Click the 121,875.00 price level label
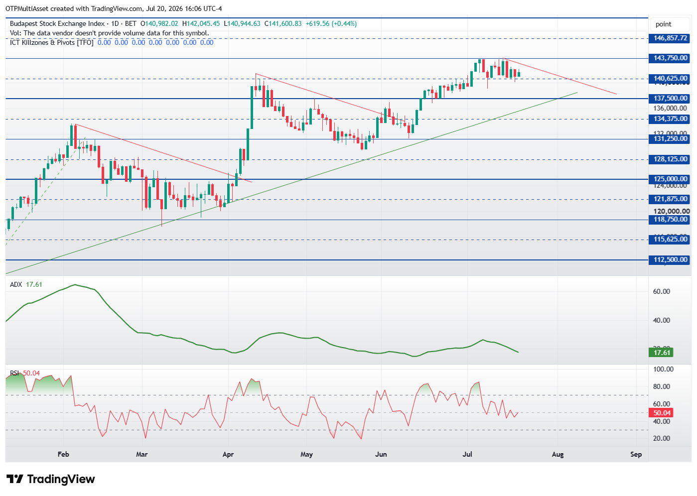 point(670,199)
